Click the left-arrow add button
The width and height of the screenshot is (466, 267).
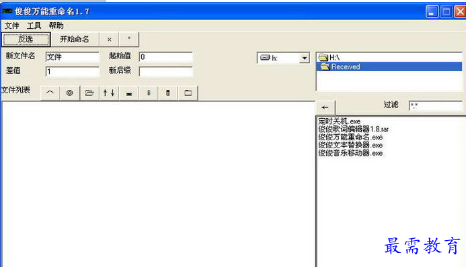pos(325,107)
